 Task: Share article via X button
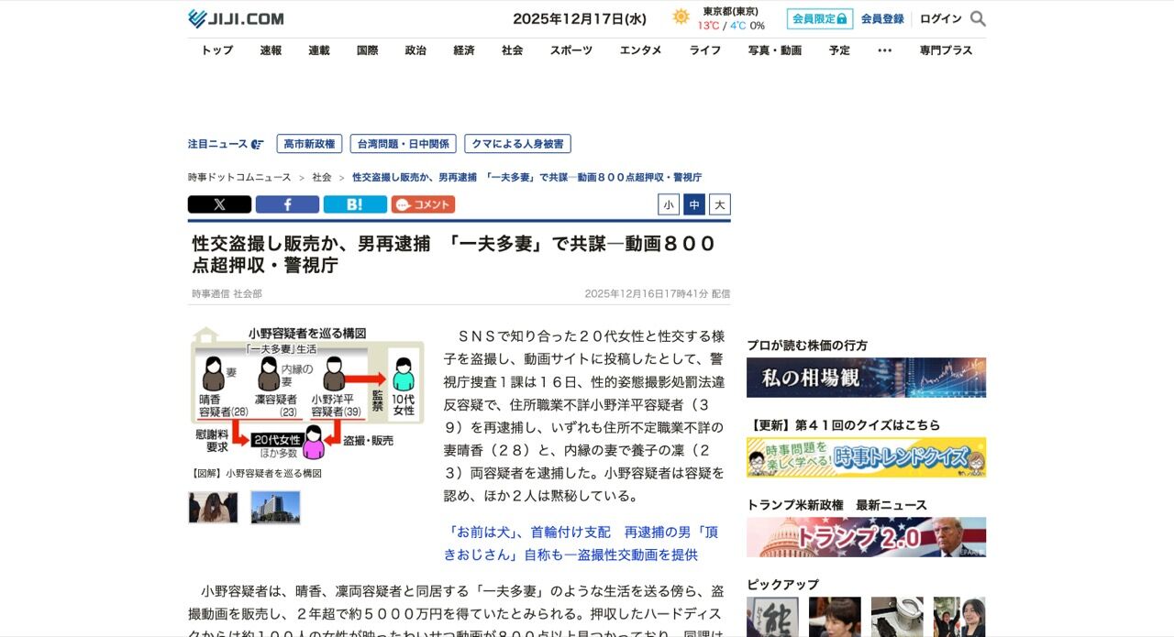coord(219,204)
